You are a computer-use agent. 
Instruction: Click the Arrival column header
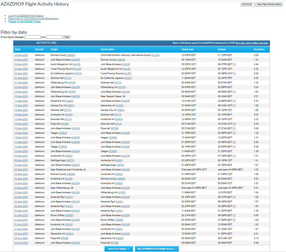coord(222,49)
